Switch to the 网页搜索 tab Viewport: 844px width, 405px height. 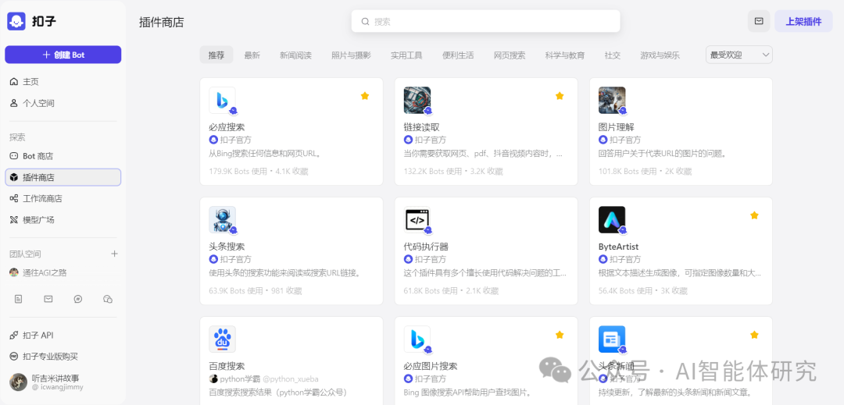pyautogui.click(x=510, y=55)
